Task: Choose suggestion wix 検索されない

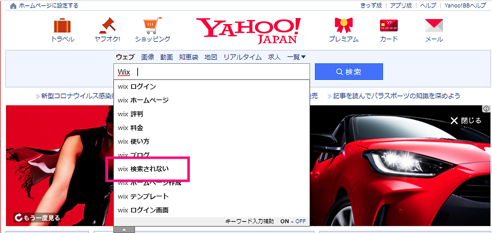Action: (212, 169)
